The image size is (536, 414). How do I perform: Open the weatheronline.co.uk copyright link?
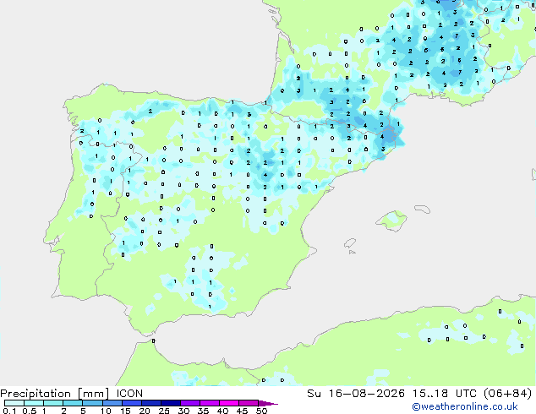(465, 406)
